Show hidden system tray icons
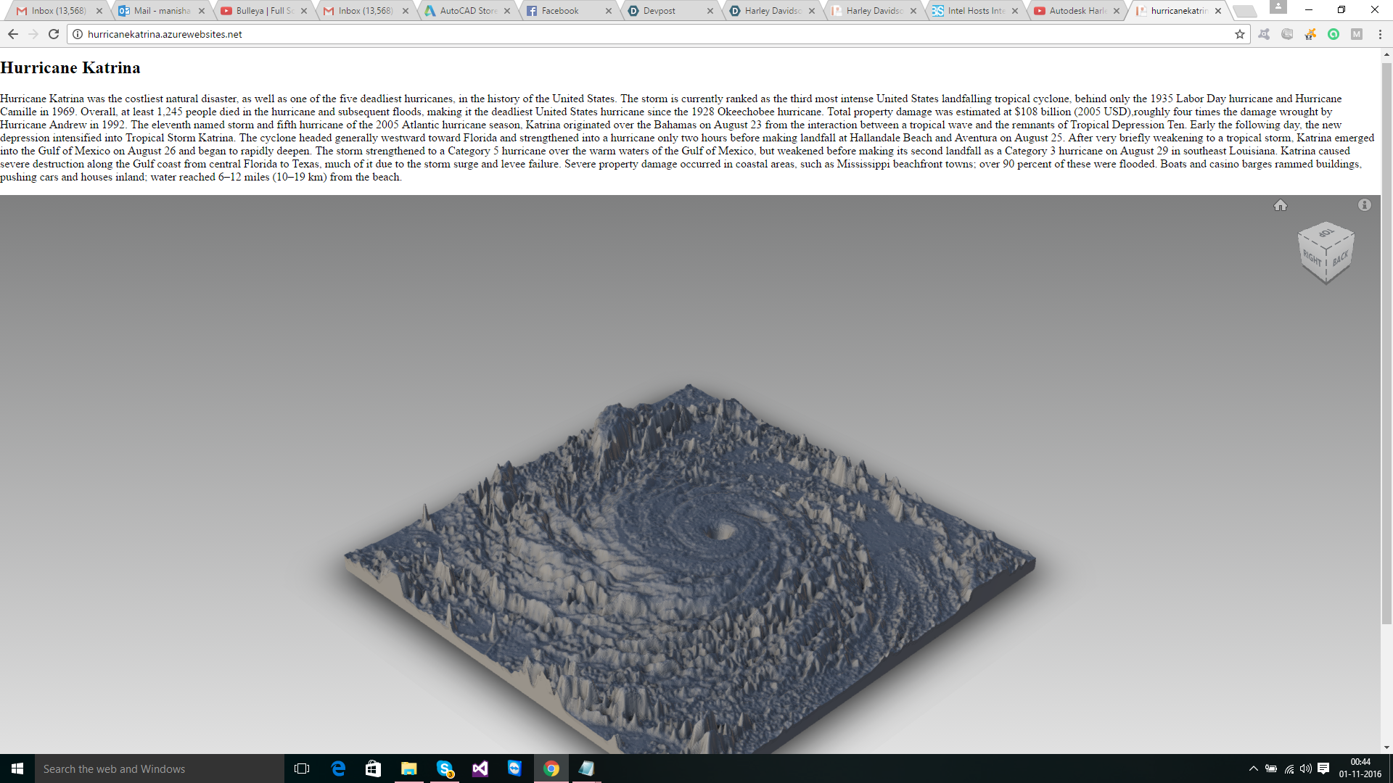The width and height of the screenshot is (1393, 783). click(x=1253, y=768)
